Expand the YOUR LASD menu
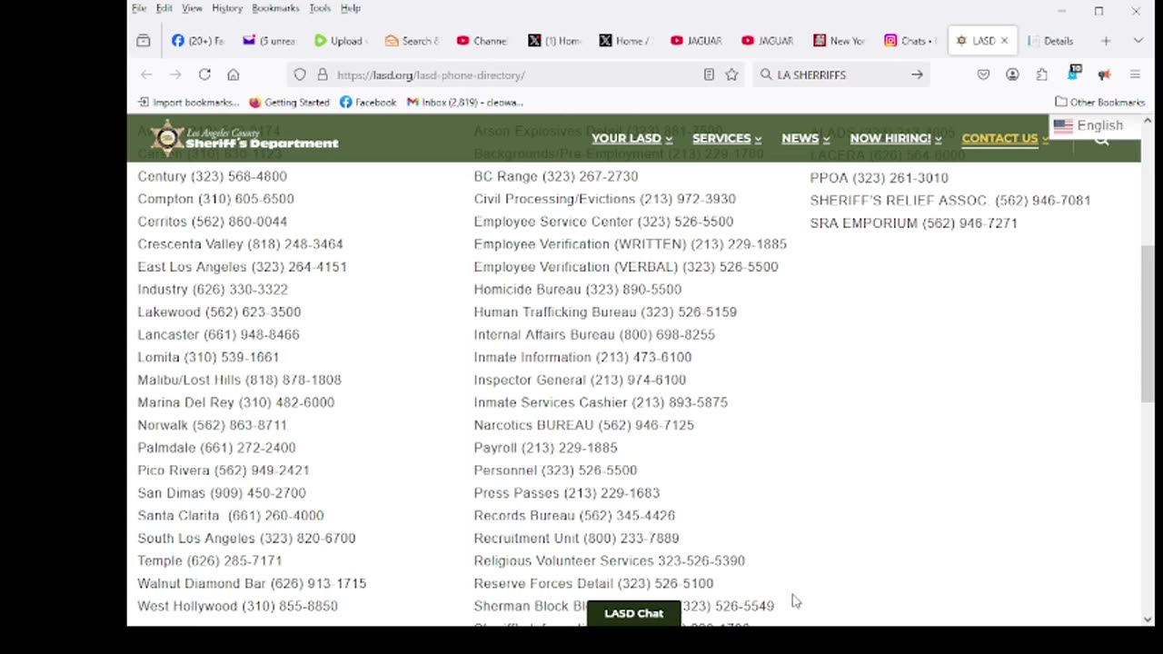The image size is (1163, 654). pos(631,138)
